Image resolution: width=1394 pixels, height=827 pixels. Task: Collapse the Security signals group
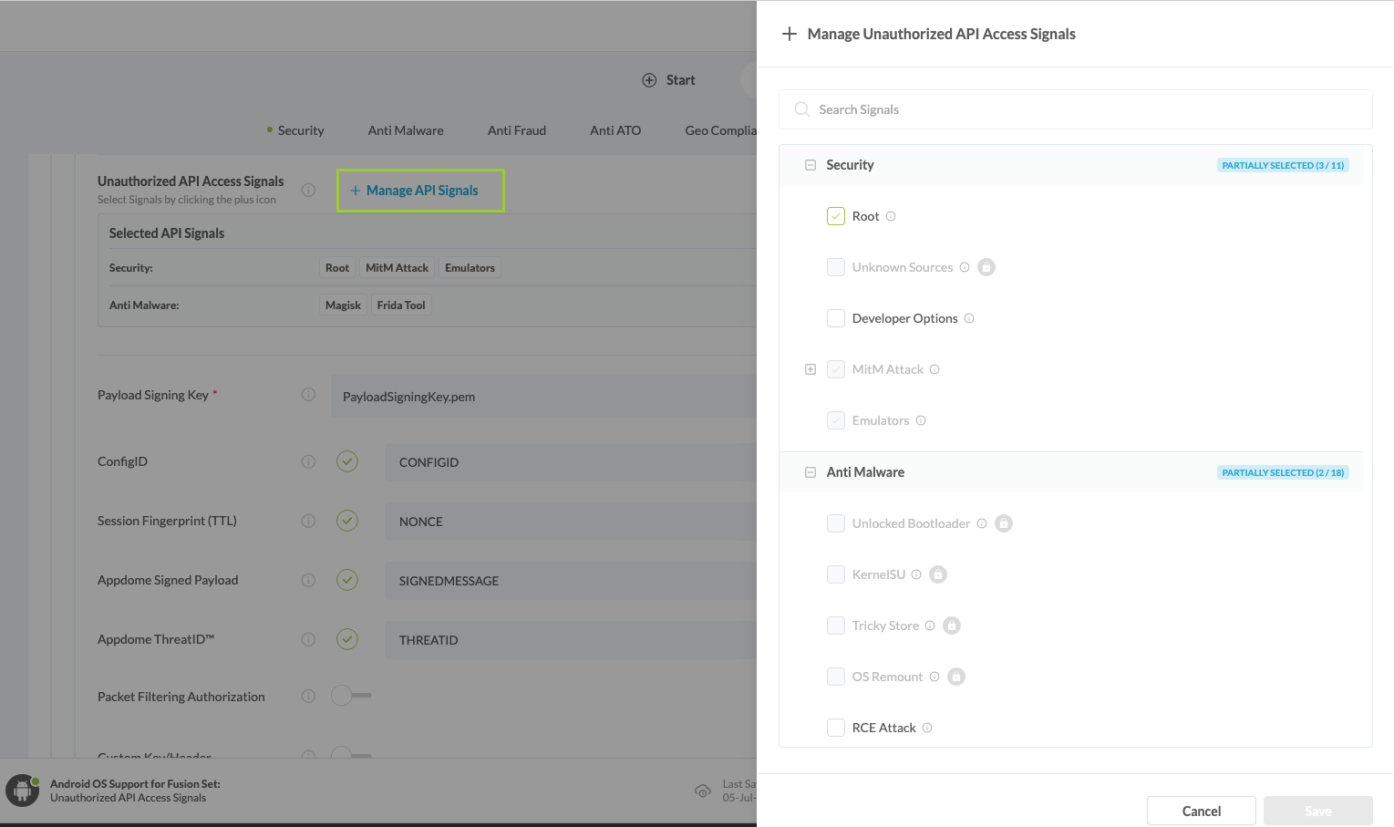[811, 165]
